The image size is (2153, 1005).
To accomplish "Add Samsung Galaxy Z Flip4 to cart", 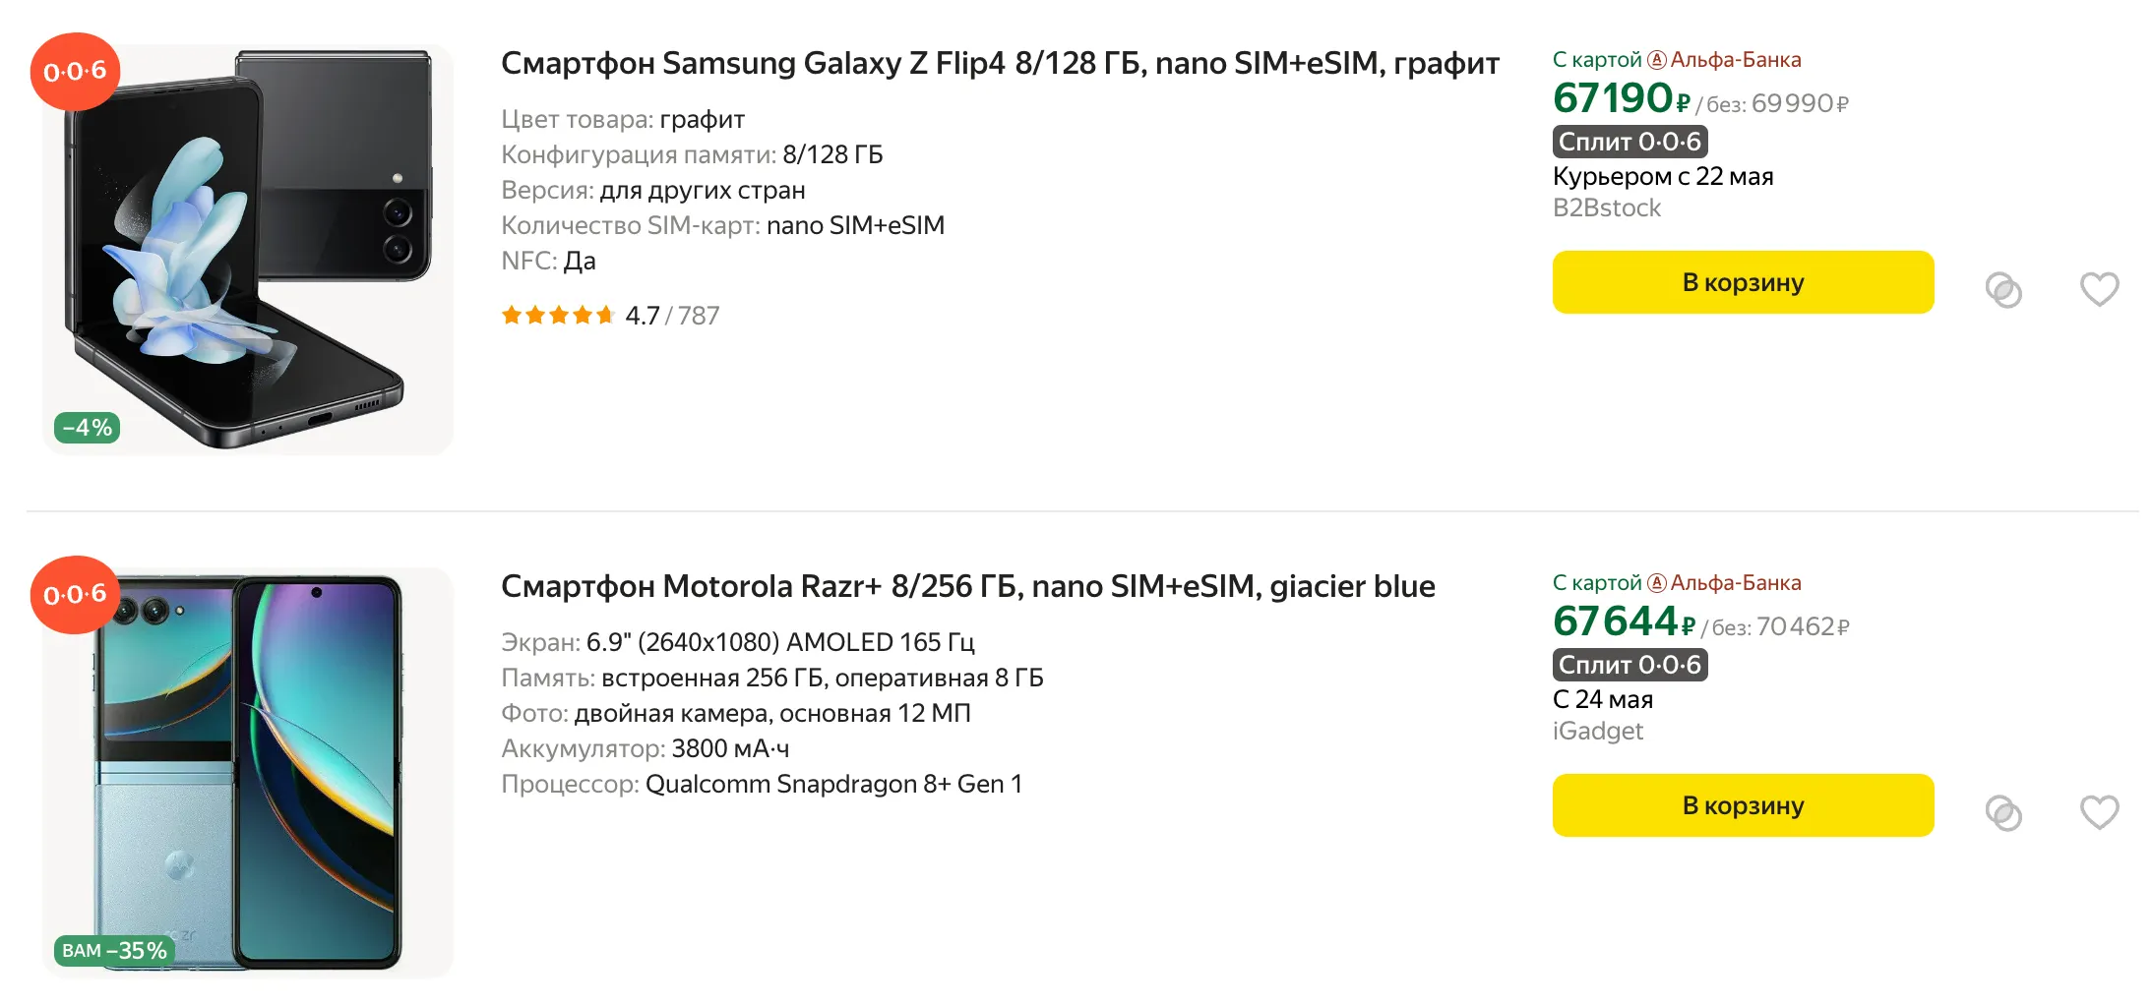I will pyautogui.click(x=1742, y=283).
